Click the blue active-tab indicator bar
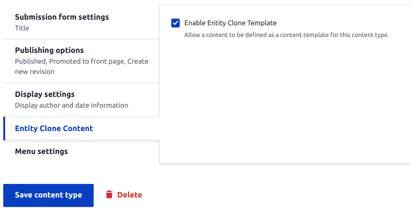 (4, 129)
